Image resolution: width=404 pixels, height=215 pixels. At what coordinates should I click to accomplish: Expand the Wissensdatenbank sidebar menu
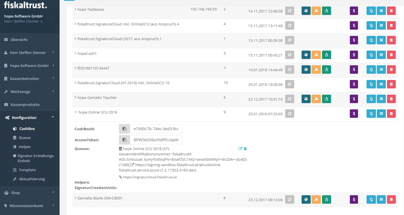coord(30,206)
